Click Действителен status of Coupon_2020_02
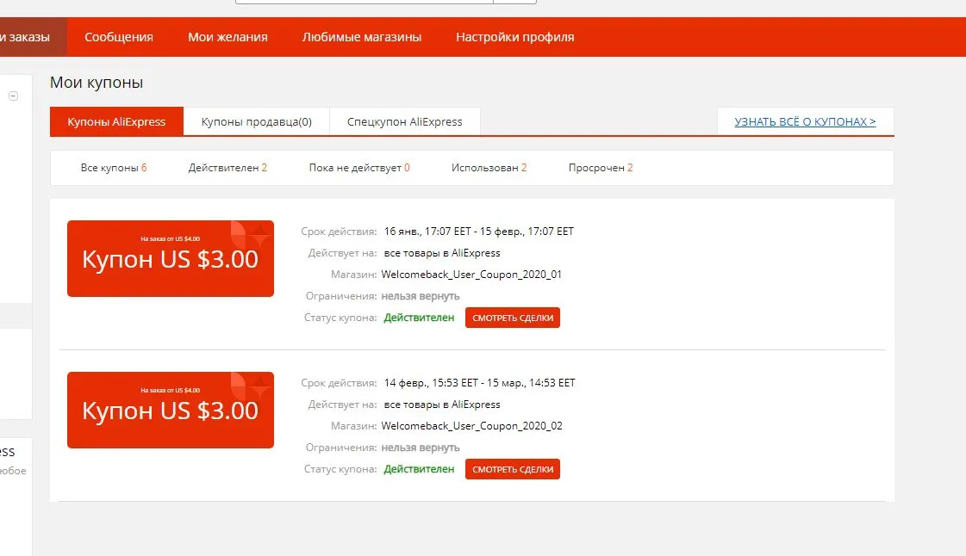This screenshot has width=966, height=556. [x=419, y=469]
